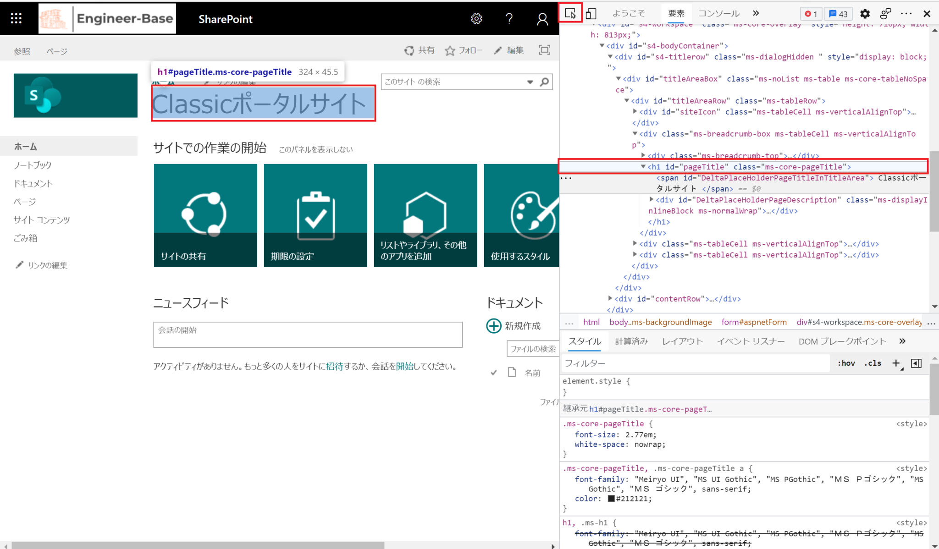Expand the div#contentRow node

coord(610,298)
